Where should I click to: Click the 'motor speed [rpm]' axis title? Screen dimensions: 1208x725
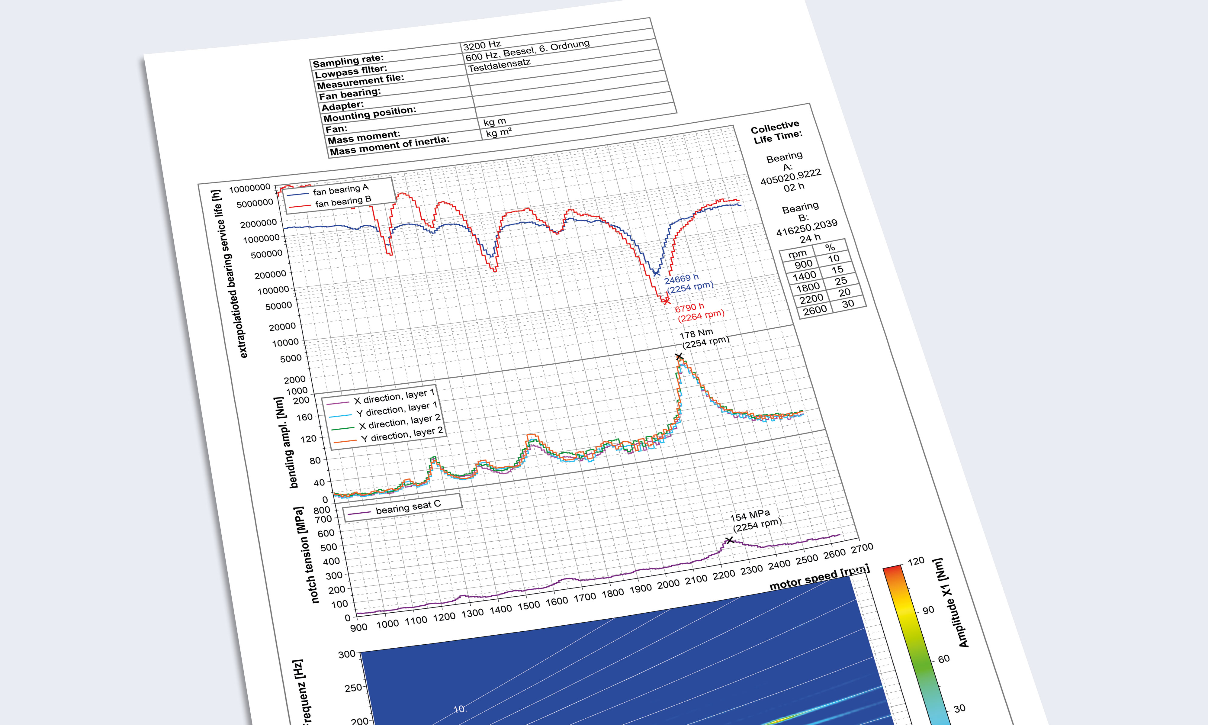pyautogui.click(x=819, y=577)
